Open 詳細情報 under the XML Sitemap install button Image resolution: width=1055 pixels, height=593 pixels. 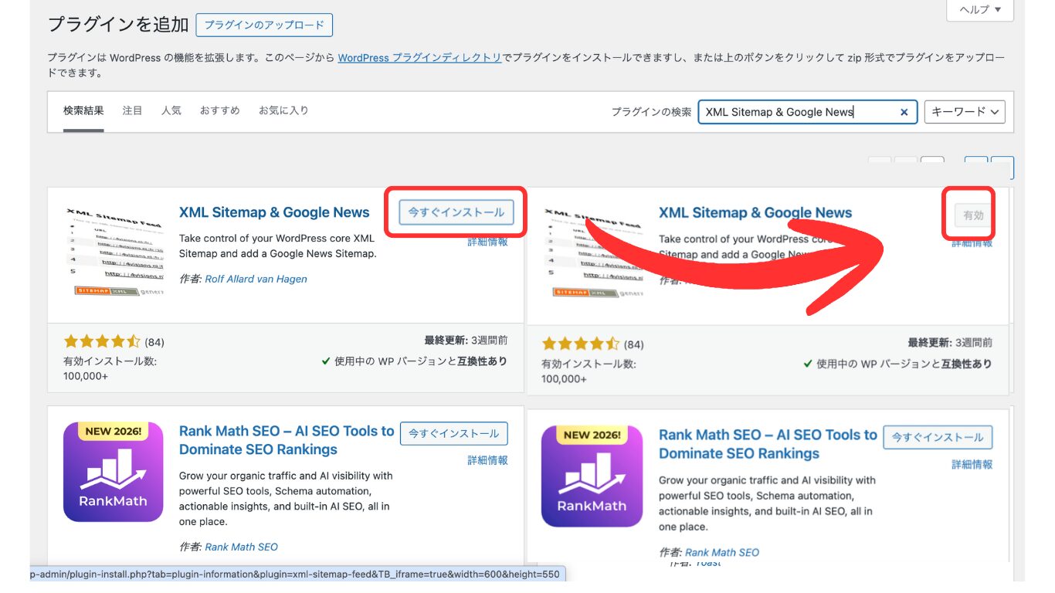[487, 242]
